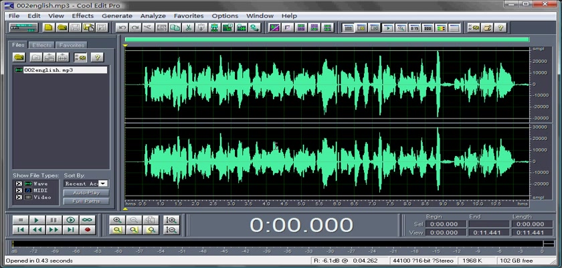This screenshot has height=268, width=562.
Task: Click Play to End circled button
Action: click(x=71, y=220)
